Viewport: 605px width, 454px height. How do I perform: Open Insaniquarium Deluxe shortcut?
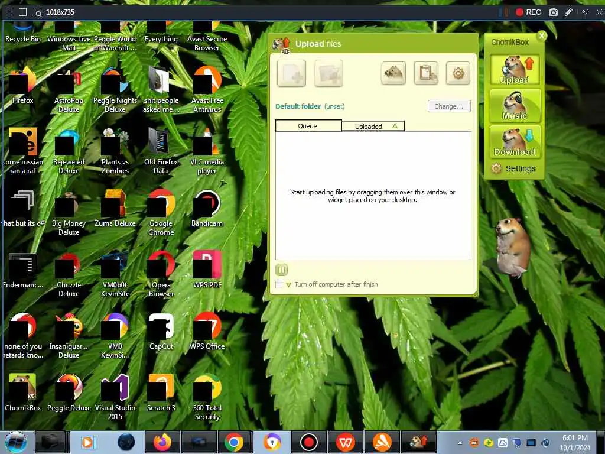[x=69, y=335]
